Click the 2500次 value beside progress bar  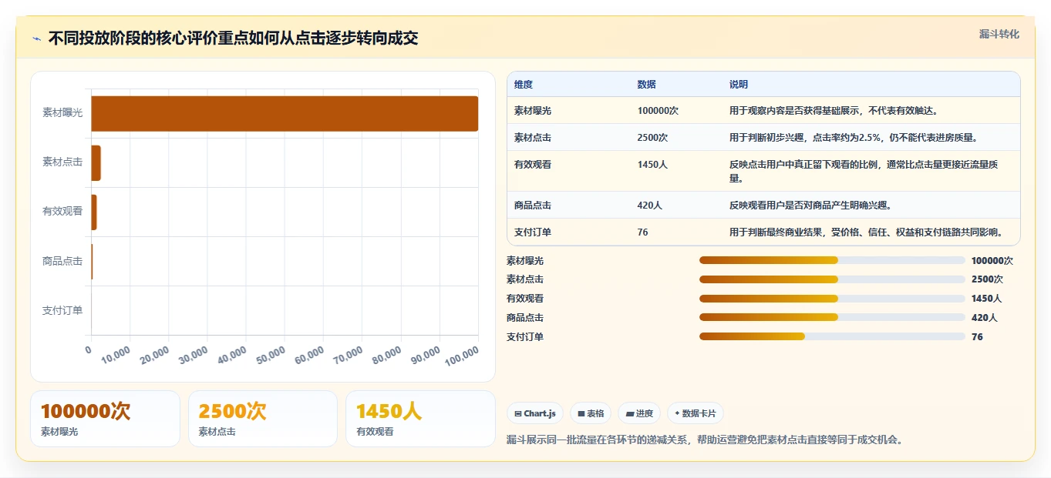pos(987,279)
